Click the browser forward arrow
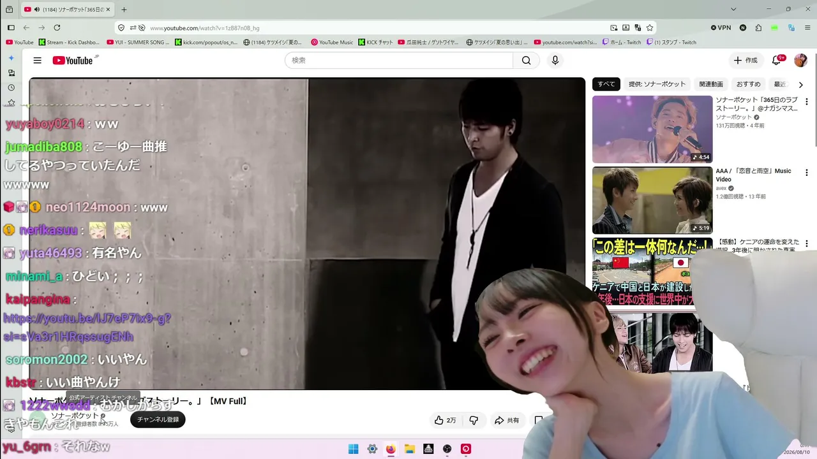 coord(41,27)
